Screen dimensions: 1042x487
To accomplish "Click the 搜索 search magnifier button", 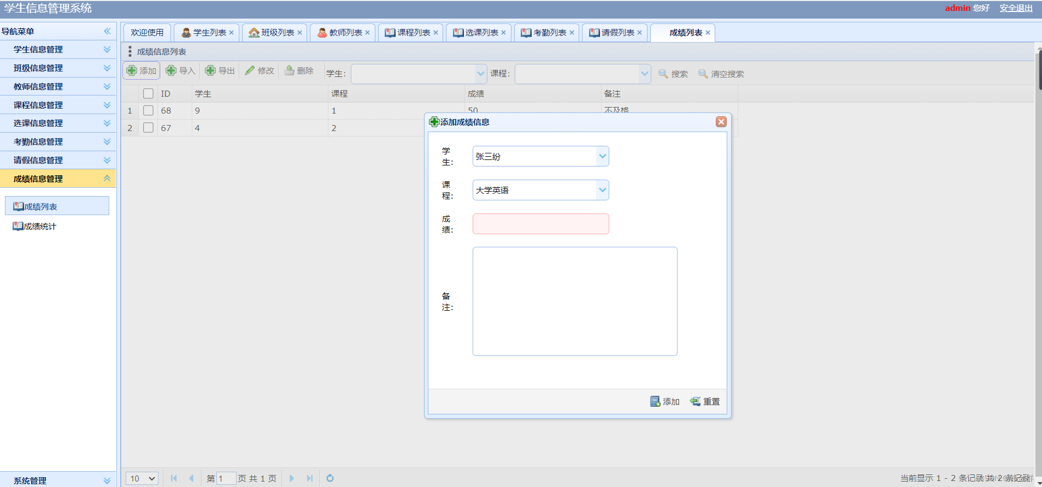I will 673,74.
